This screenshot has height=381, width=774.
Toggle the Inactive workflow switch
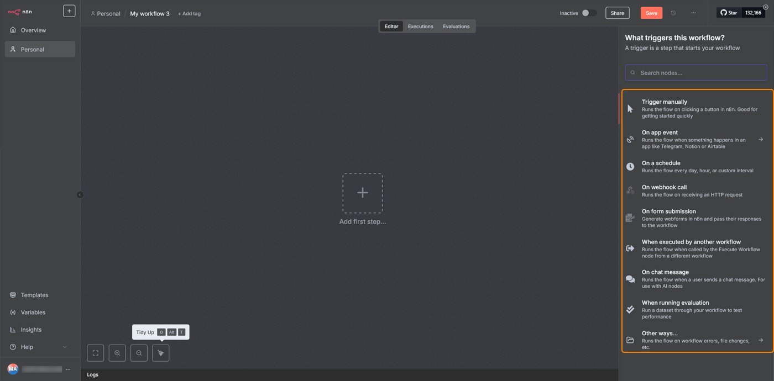[x=589, y=13]
